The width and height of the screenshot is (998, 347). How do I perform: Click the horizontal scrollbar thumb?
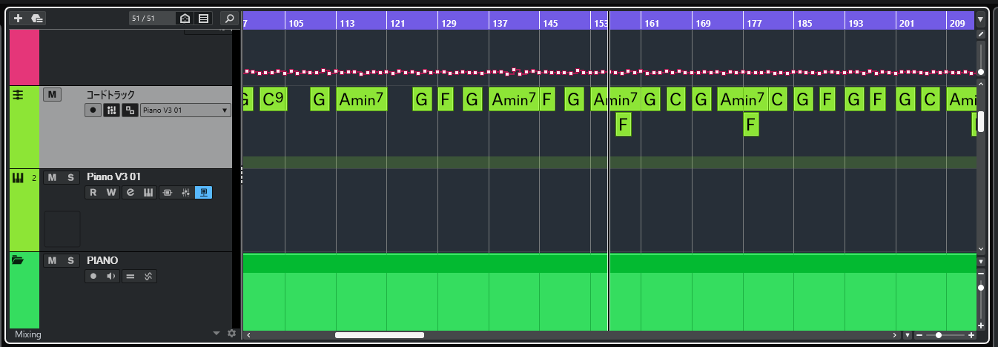pos(380,335)
